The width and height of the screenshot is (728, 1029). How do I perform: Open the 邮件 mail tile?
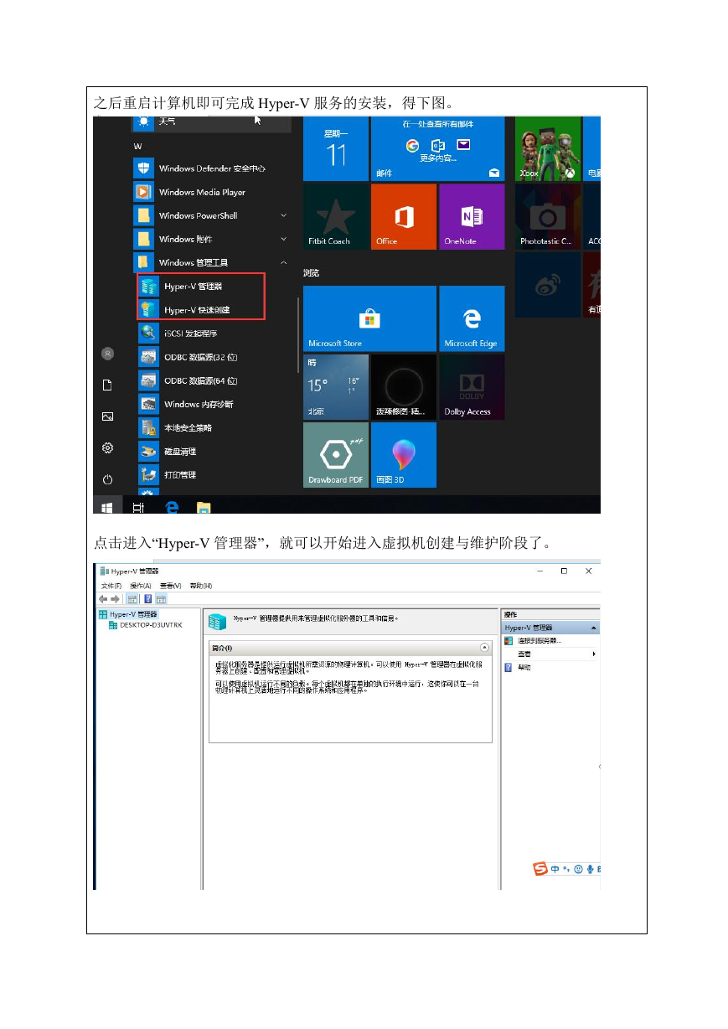click(437, 149)
